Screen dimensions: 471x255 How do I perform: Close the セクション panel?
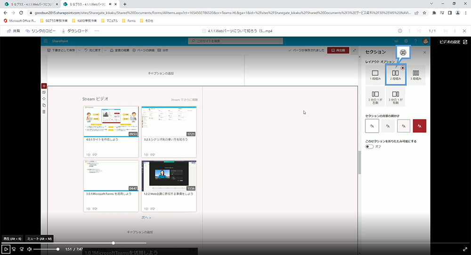coord(424,52)
